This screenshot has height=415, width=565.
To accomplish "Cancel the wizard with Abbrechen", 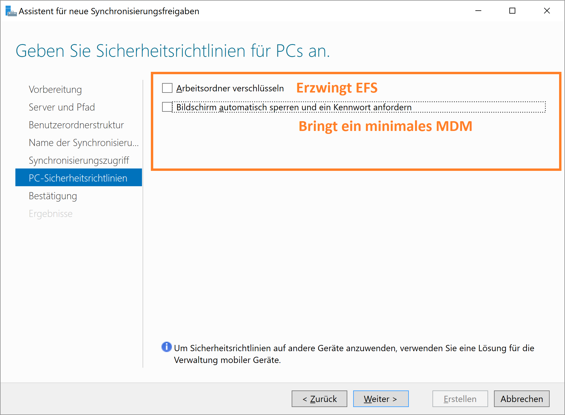I will [522, 399].
